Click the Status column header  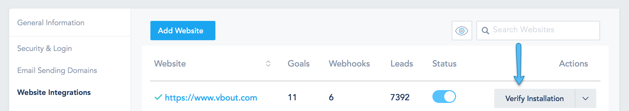click(444, 64)
